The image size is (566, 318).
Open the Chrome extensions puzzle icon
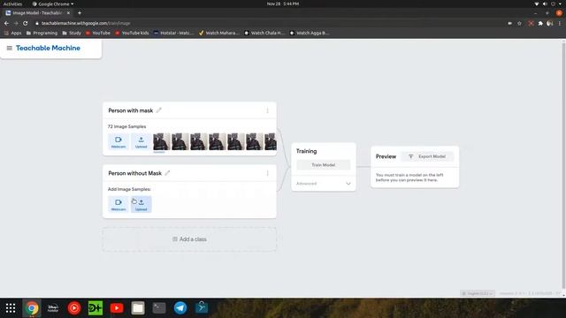pos(540,23)
